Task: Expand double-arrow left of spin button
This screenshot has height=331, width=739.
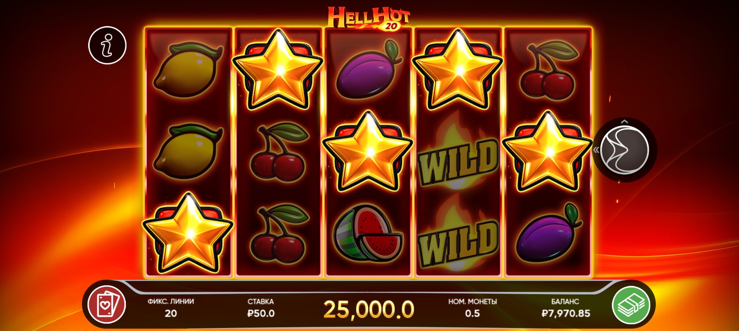Action: click(596, 150)
